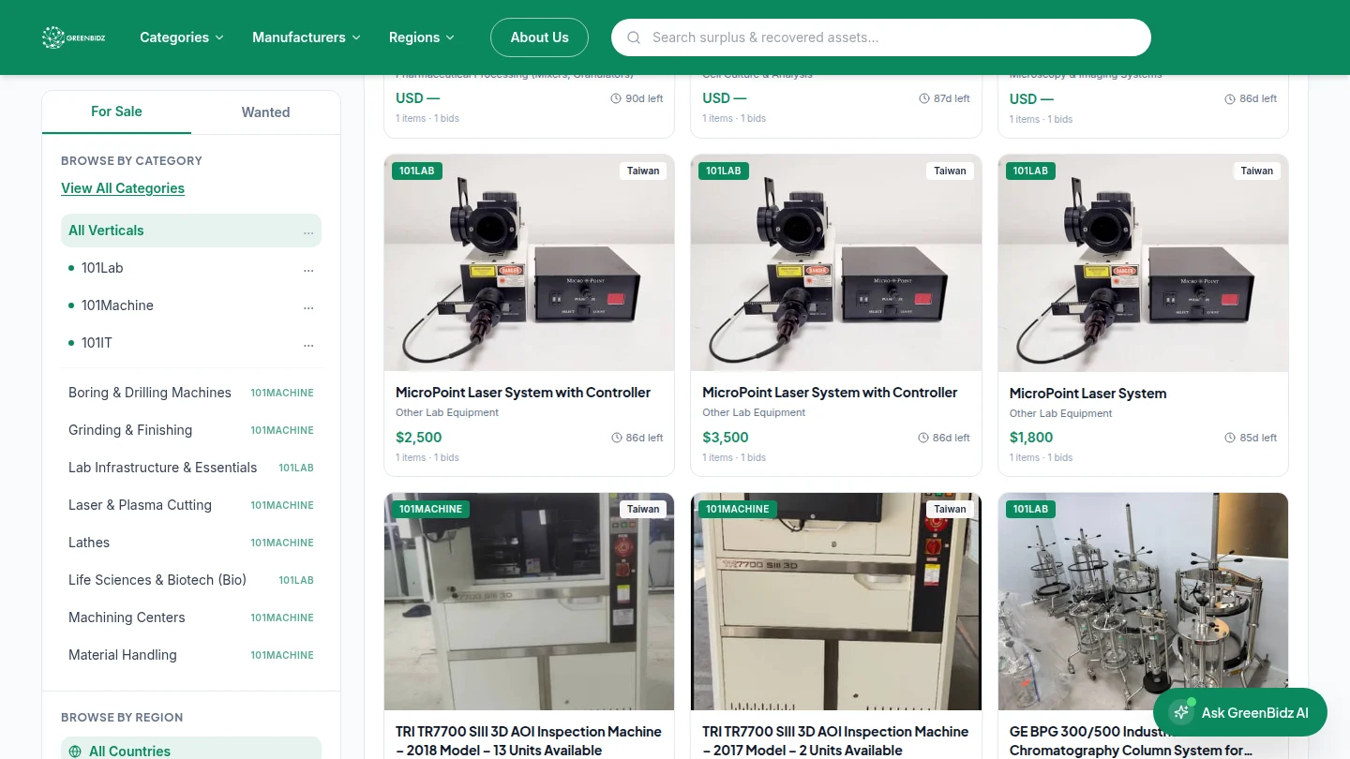The height and width of the screenshot is (759, 1350).
Task: Select the 101IT vertical
Action: click(x=191, y=343)
